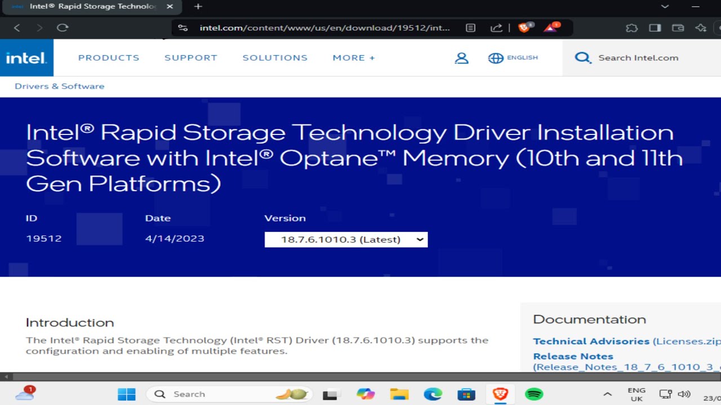721x405 pixels.
Task: Toggle the browser sidebar panel icon
Action: coord(655,28)
